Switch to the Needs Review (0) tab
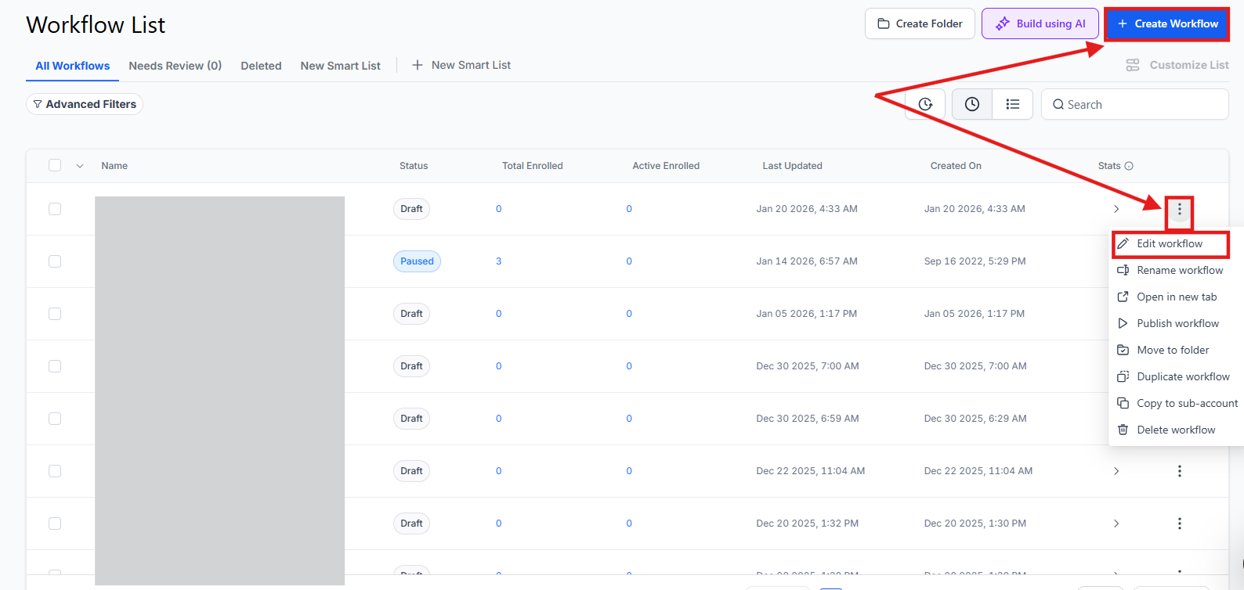The width and height of the screenshot is (1244, 590). [175, 66]
